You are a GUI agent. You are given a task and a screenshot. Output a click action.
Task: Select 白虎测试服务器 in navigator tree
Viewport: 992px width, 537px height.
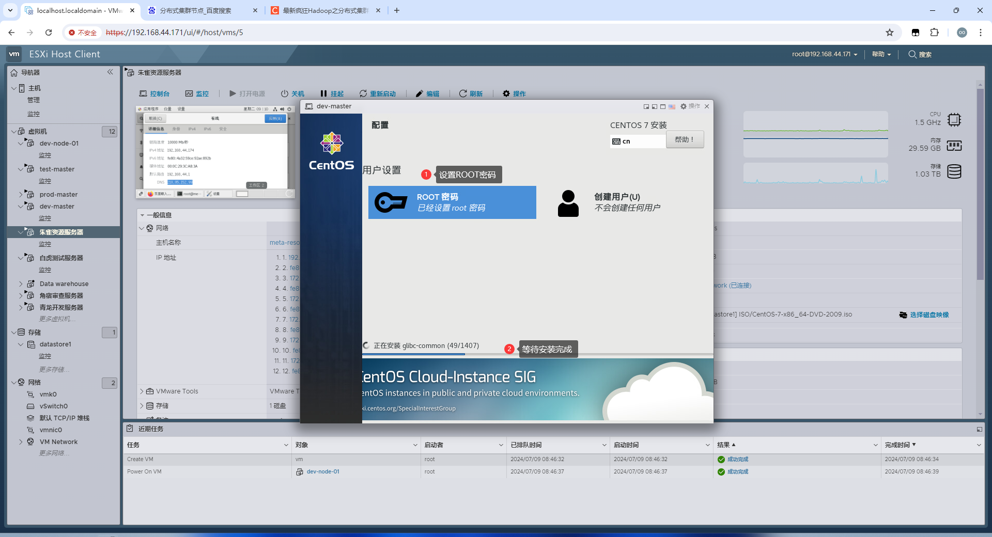tap(61, 258)
